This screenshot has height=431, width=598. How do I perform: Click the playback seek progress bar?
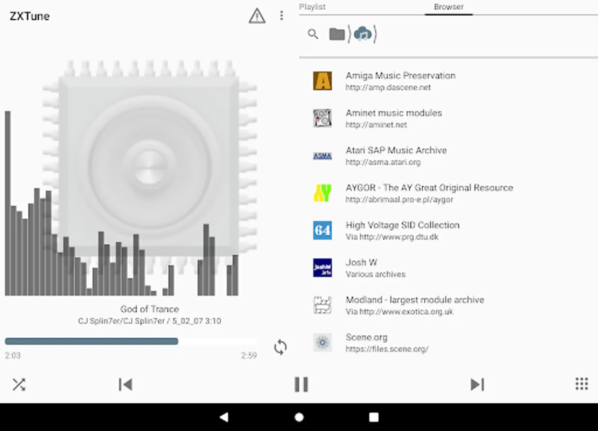[x=131, y=341]
